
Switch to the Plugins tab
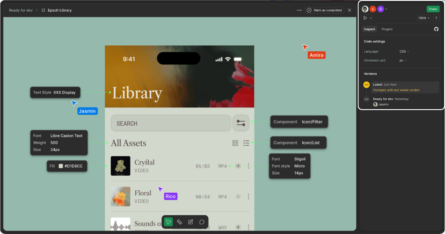click(x=387, y=29)
